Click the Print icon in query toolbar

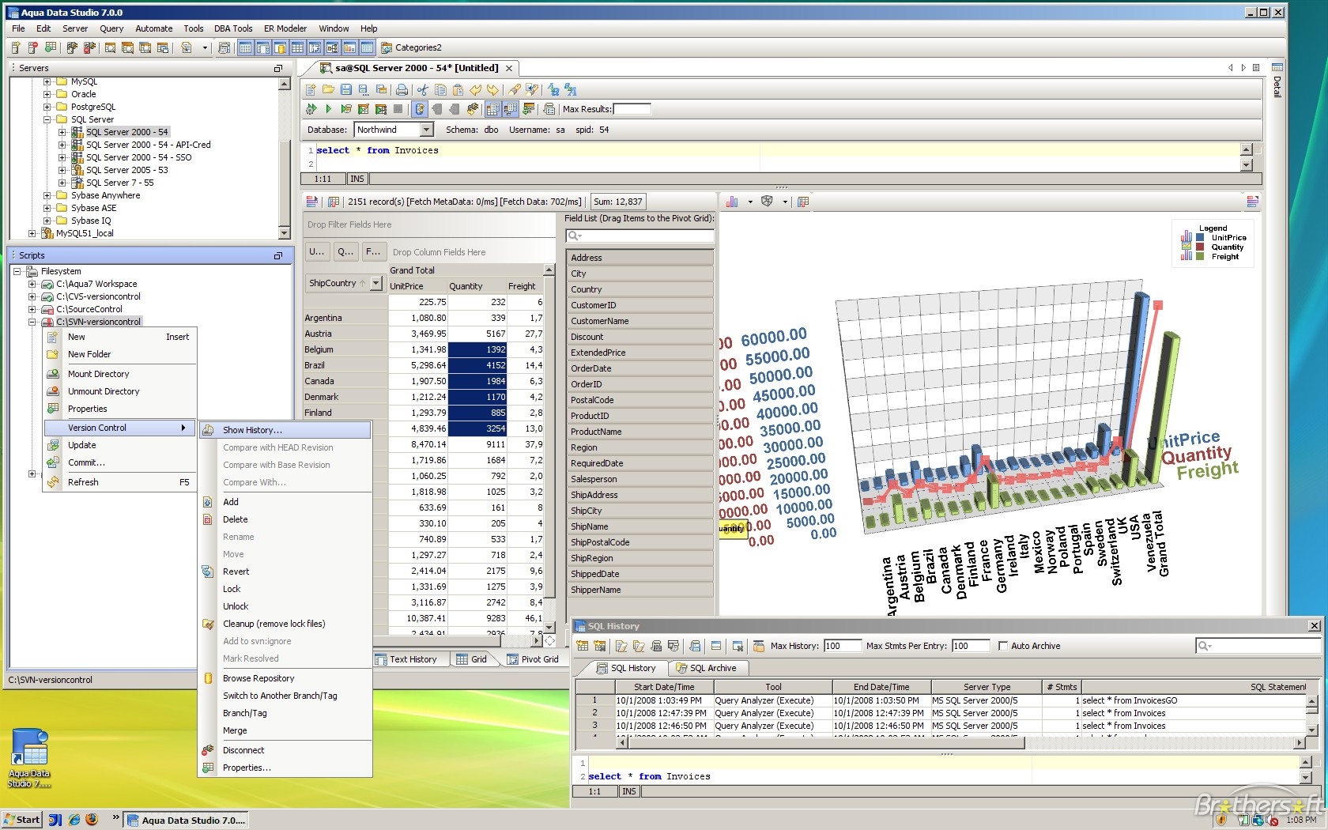[402, 90]
